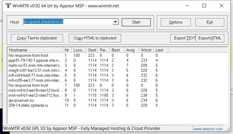233x134 pixels.
Task: Select the msk-m9-b3-ae18-vlan12.fiord row
Action: [88, 90]
